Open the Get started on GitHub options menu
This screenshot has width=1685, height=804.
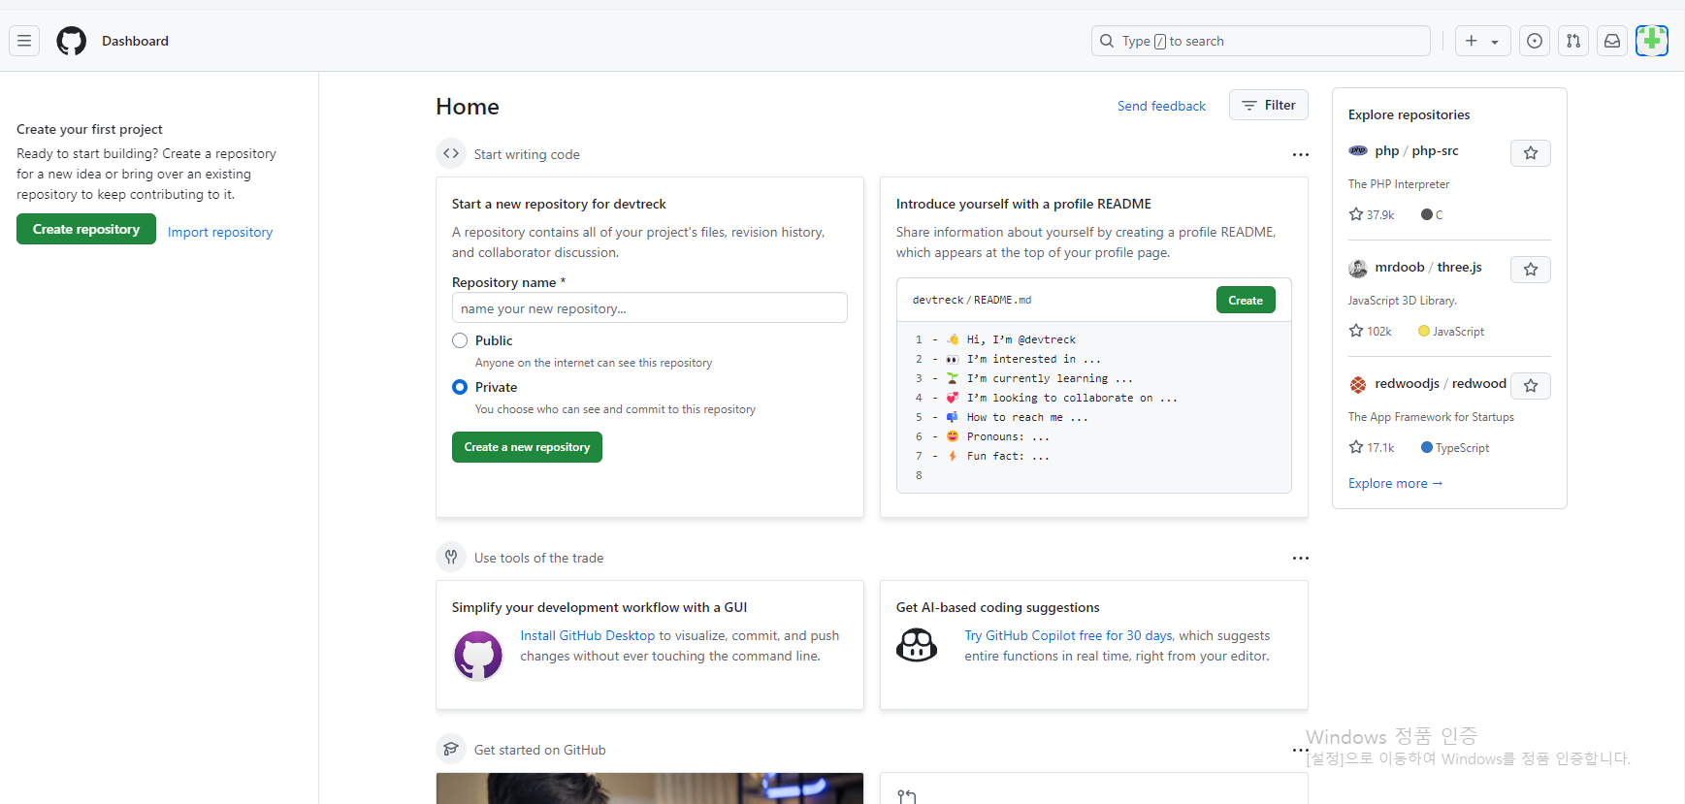tap(1301, 750)
